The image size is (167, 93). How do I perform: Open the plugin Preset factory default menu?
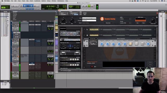click(x=74, y=13)
